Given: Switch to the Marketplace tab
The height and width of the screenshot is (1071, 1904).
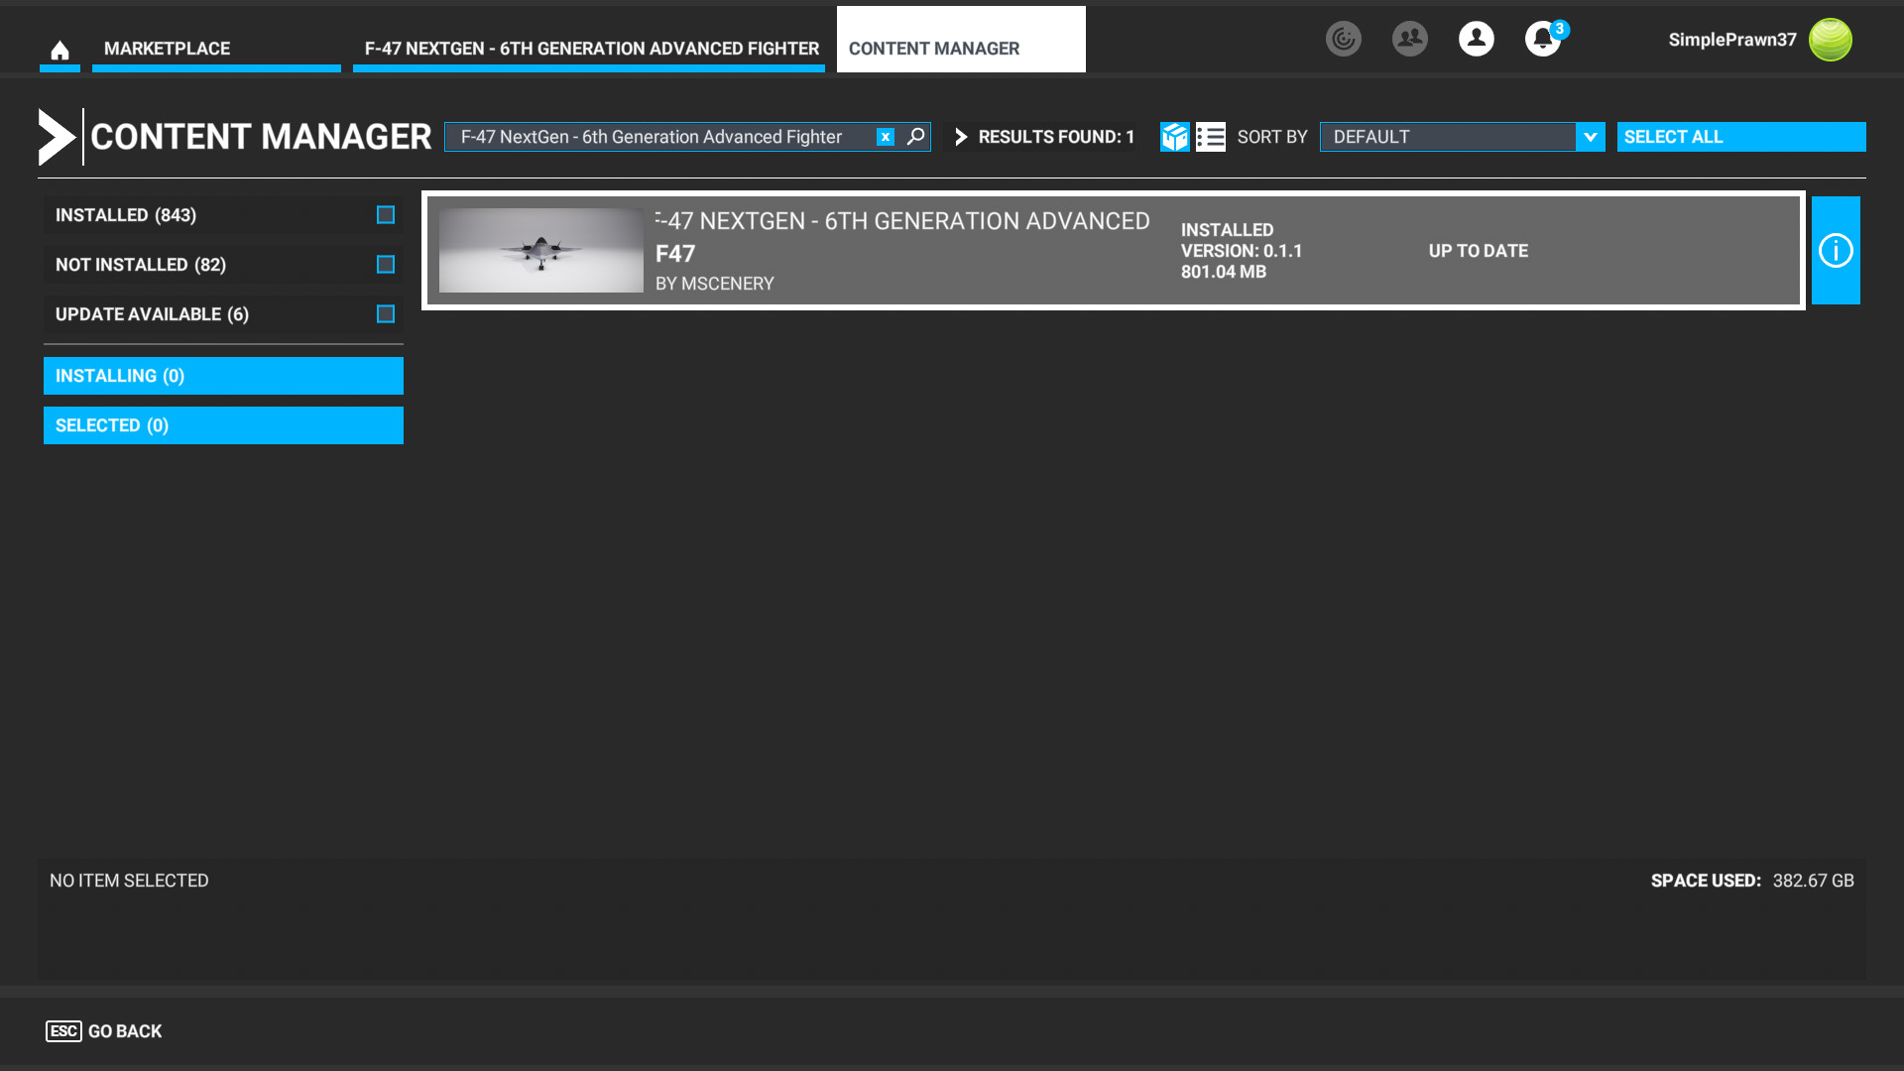Looking at the screenshot, I should point(216,49).
